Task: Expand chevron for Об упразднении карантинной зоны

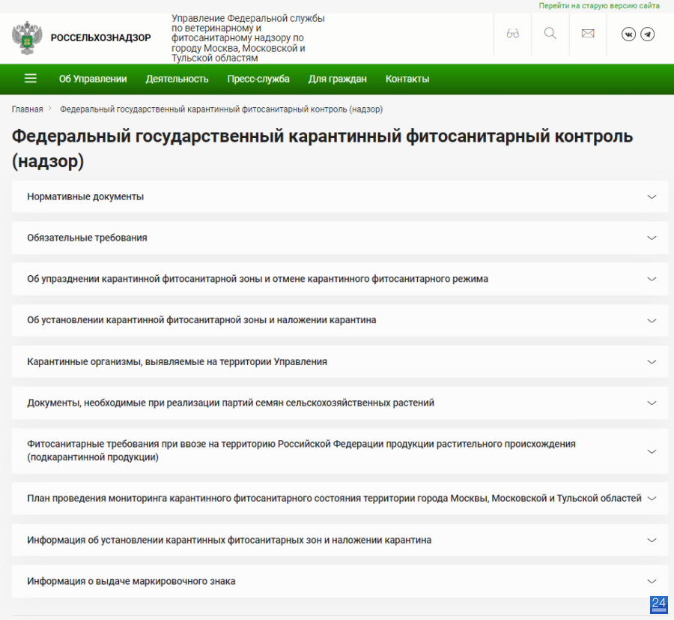Action: click(x=652, y=279)
